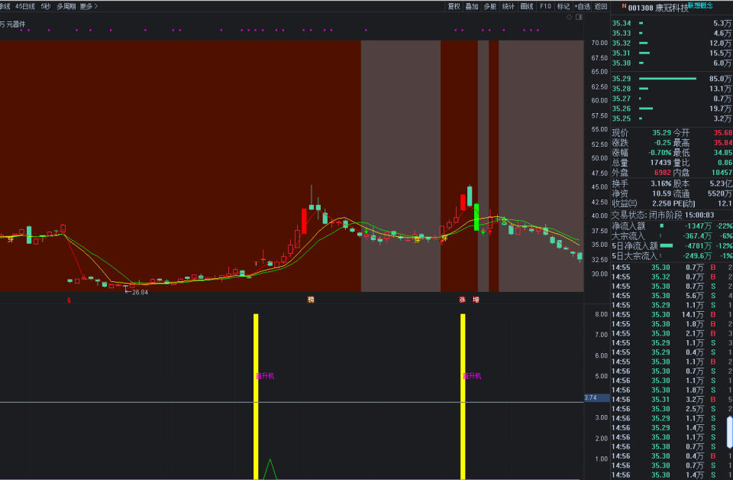The image size is (733, 480).
Task: Click the 元器件 sector label
Action: coord(16,24)
